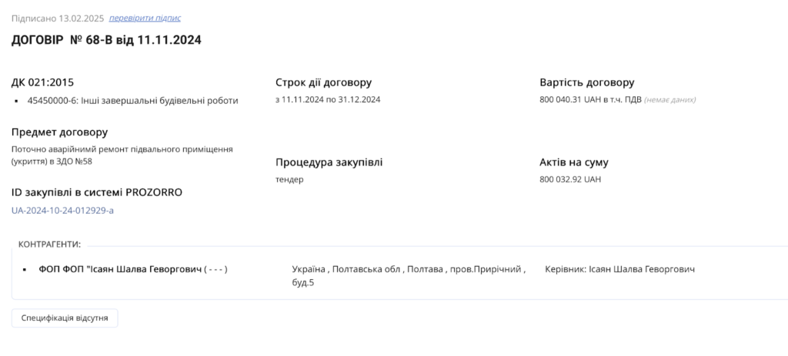Click the acts amount 800 032.92 UAH

click(x=569, y=179)
